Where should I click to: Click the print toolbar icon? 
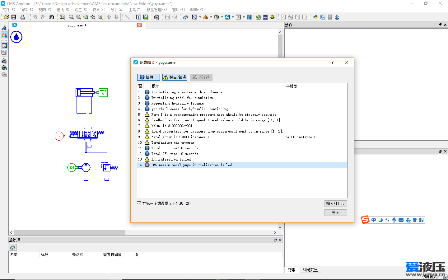tap(22, 17)
